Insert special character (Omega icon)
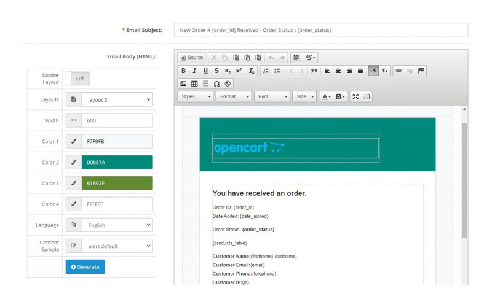Viewport: 492px width, 307px height. [x=216, y=84]
